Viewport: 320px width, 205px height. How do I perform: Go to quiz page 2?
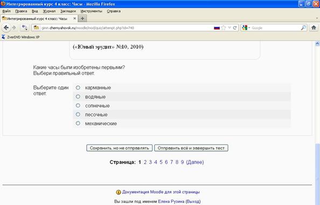[145, 162]
